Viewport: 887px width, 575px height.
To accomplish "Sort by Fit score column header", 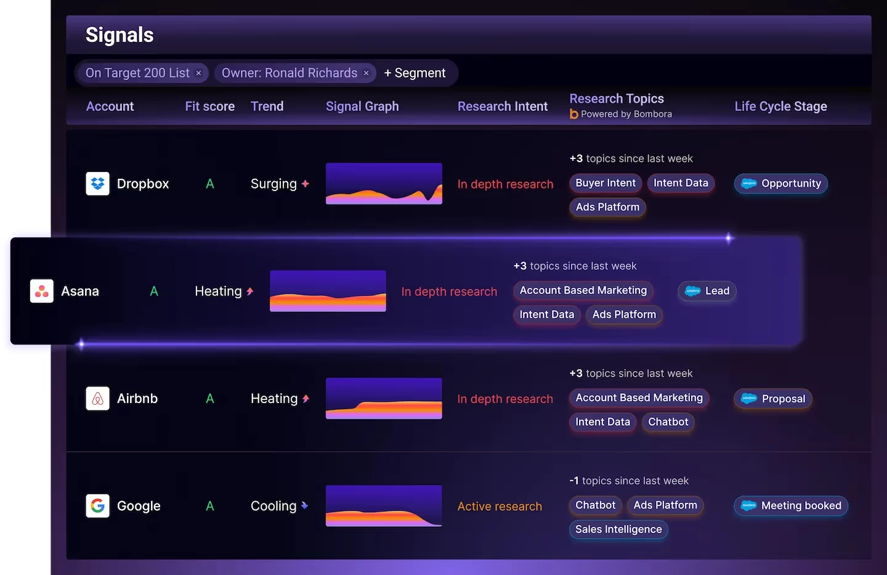I will click(x=210, y=106).
